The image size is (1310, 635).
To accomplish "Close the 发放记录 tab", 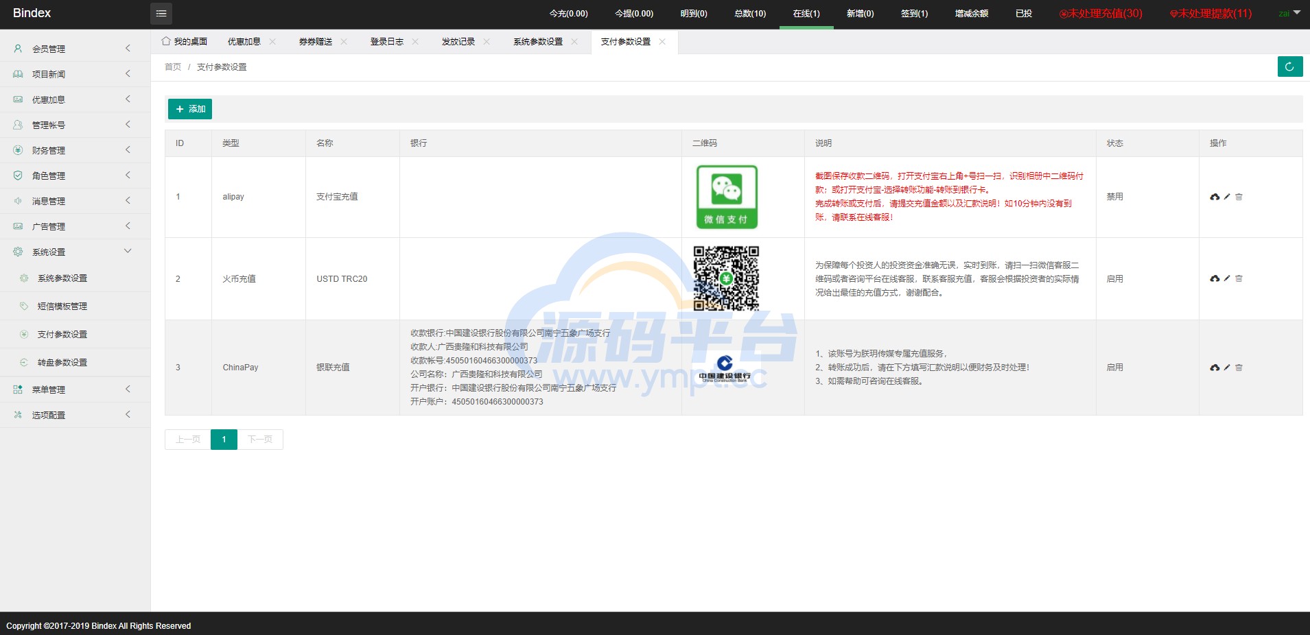I will click(x=487, y=42).
